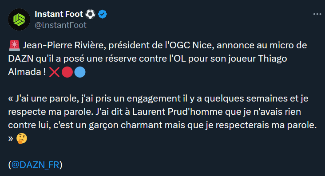
Task: Click the closing guillemet before thinking emoji
Action: 11,138
